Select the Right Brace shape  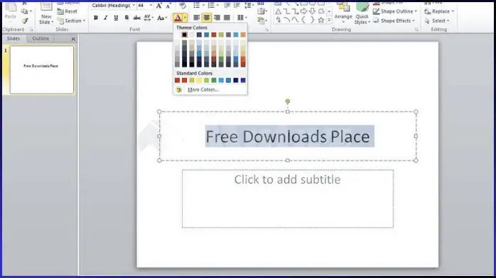point(312,20)
